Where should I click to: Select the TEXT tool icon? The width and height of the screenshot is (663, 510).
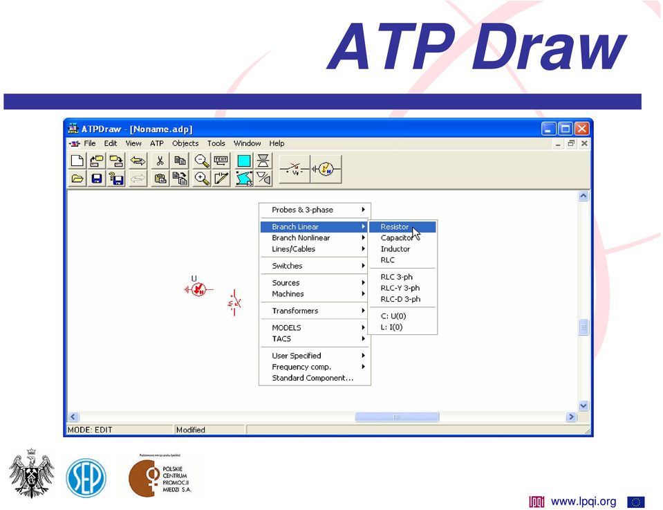pyautogui.click(x=221, y=161)
